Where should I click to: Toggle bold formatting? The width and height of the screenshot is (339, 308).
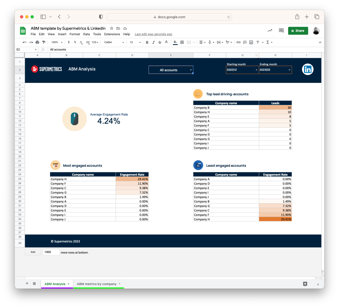pyautogui.click(x=147, y=42)
